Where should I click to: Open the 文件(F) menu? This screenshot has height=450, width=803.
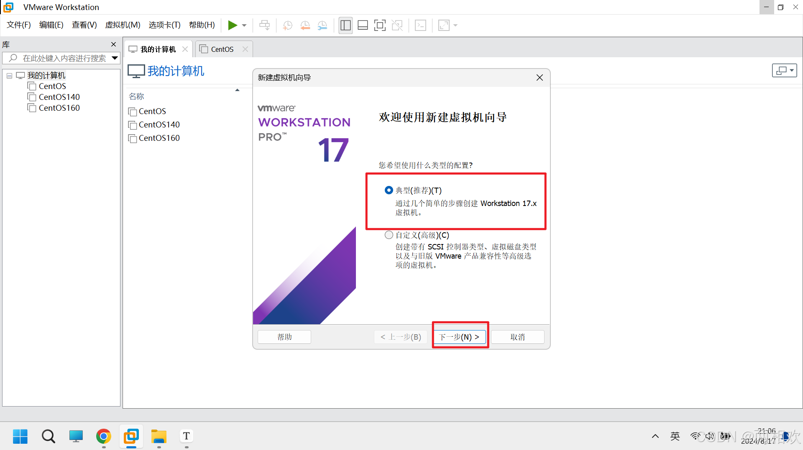click(19, 25)
